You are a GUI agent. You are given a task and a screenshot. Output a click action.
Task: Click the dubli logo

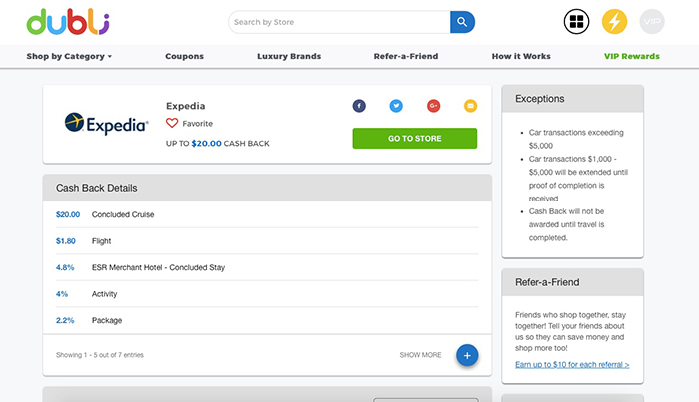click(68, 21)
